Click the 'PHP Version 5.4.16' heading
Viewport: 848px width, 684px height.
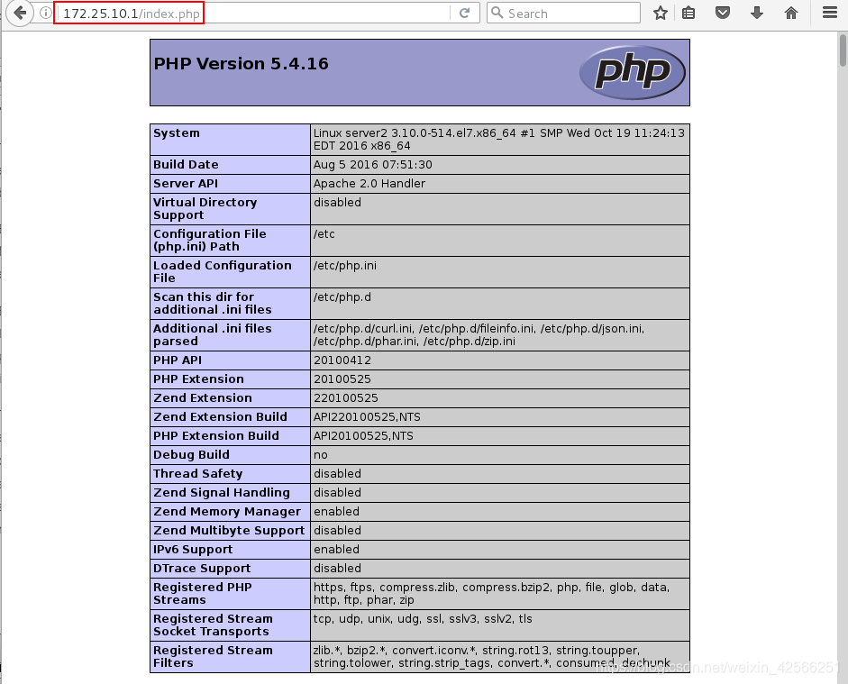242,64
